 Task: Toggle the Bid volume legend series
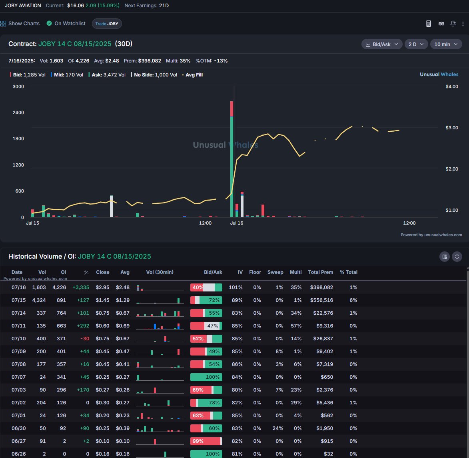[28, 75]
